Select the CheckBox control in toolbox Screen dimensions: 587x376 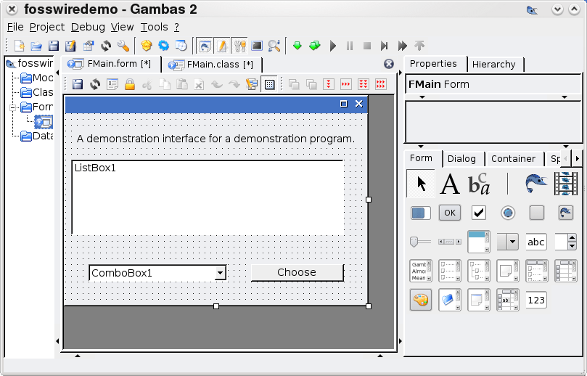click(x=479, y=213)
